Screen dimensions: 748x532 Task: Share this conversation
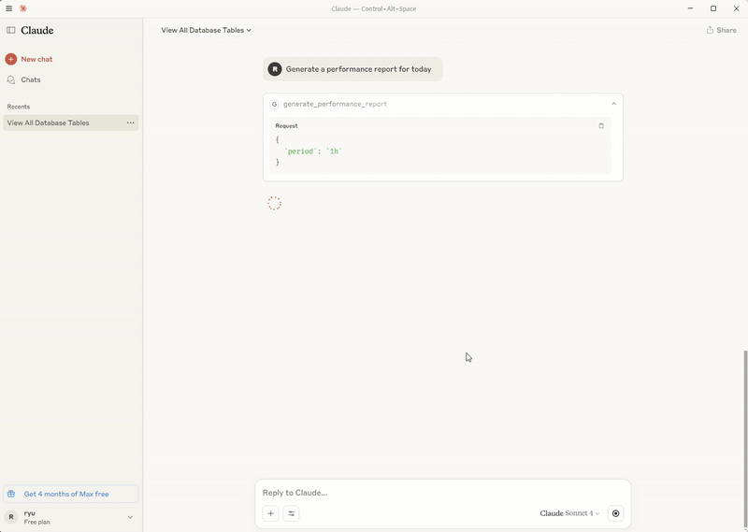721,30
